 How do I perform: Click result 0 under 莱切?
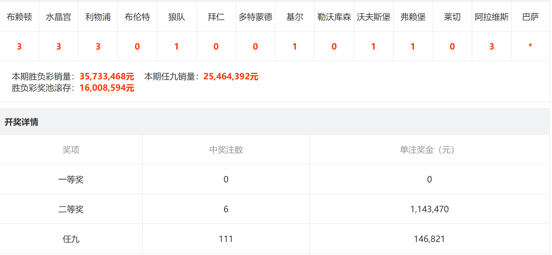452,47
